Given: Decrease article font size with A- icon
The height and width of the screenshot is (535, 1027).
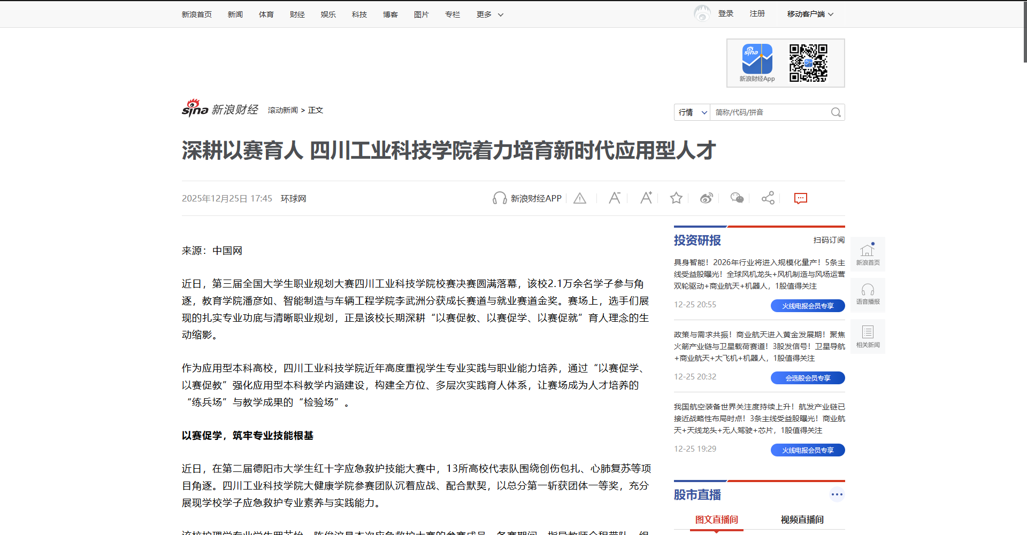Looking at the screenshot, I should click(615, 198).
